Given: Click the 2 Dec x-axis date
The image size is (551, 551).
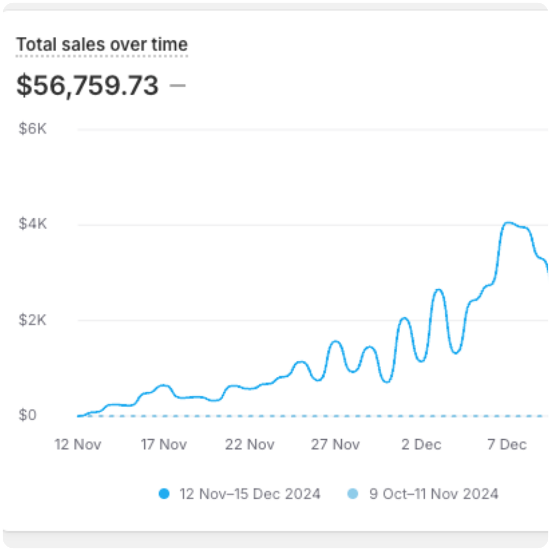Looking at the screenshot, I should click(x=422, y=445).
